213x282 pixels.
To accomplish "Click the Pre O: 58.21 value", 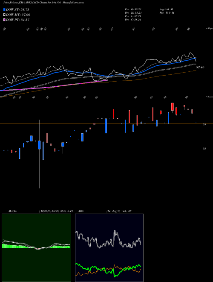I will [133, 9].
